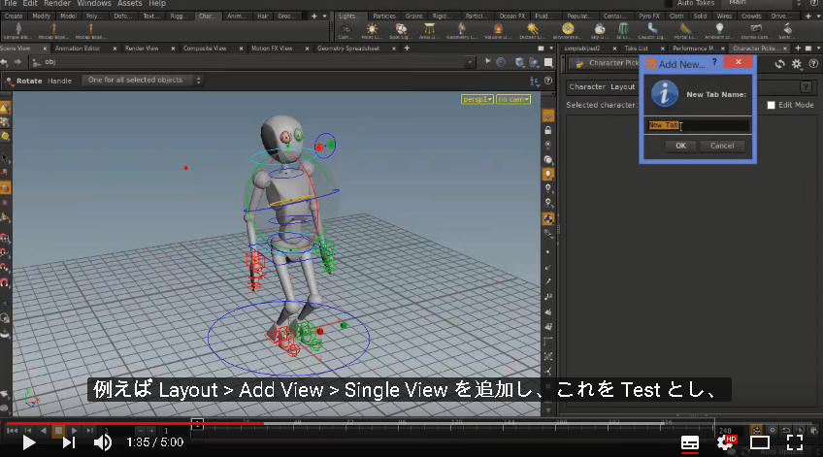Viewport: 823px width, 457px height.
Task: Open the persp1 viewport menu
Action: point(477,99)
